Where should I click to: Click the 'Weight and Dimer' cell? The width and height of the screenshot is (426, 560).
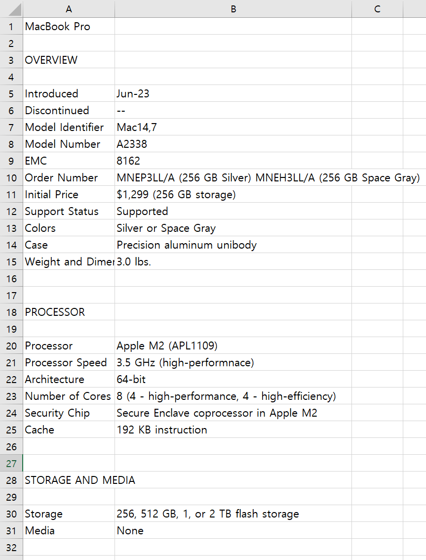tap(69, 261)
